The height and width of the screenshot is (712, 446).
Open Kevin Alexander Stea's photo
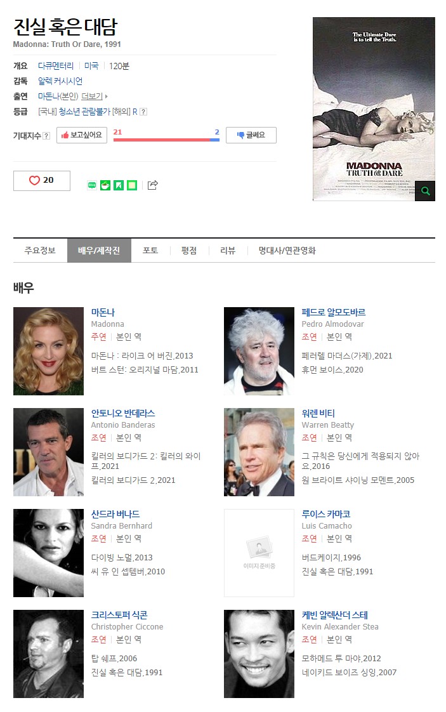tap(259, 654)
